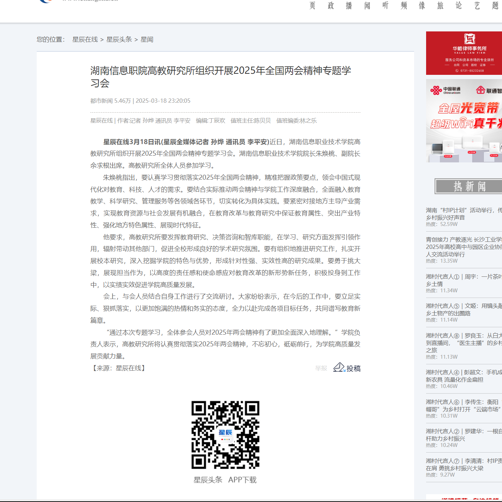Open 青创接力 产教逐光 news item
This screenshot has width=502, height=502.
464,246
